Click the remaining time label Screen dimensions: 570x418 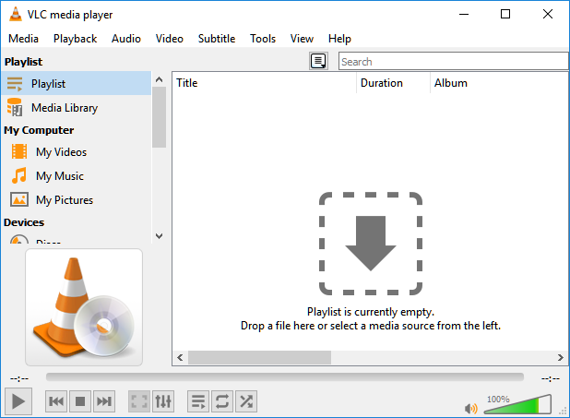(x=551, y=378)
